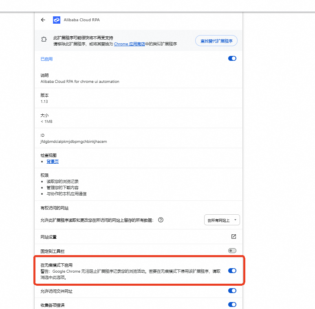Click the 网站设置 row label
This screenshot has height=309, width=315.
(48, 237)
